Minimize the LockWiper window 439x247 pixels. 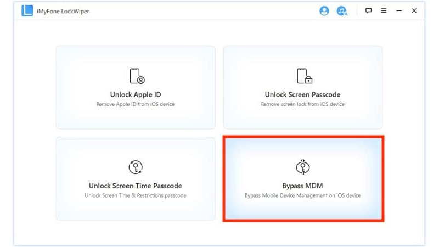point(399,10)
